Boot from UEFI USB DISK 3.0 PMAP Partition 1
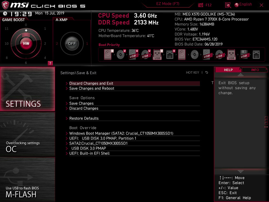This screenshot has width=269, height=202. 134,138
